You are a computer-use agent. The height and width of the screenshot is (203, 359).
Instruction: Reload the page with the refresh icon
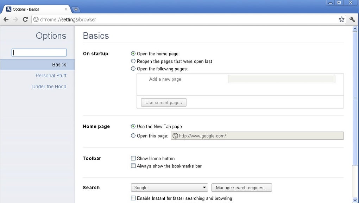pos(25,19)
